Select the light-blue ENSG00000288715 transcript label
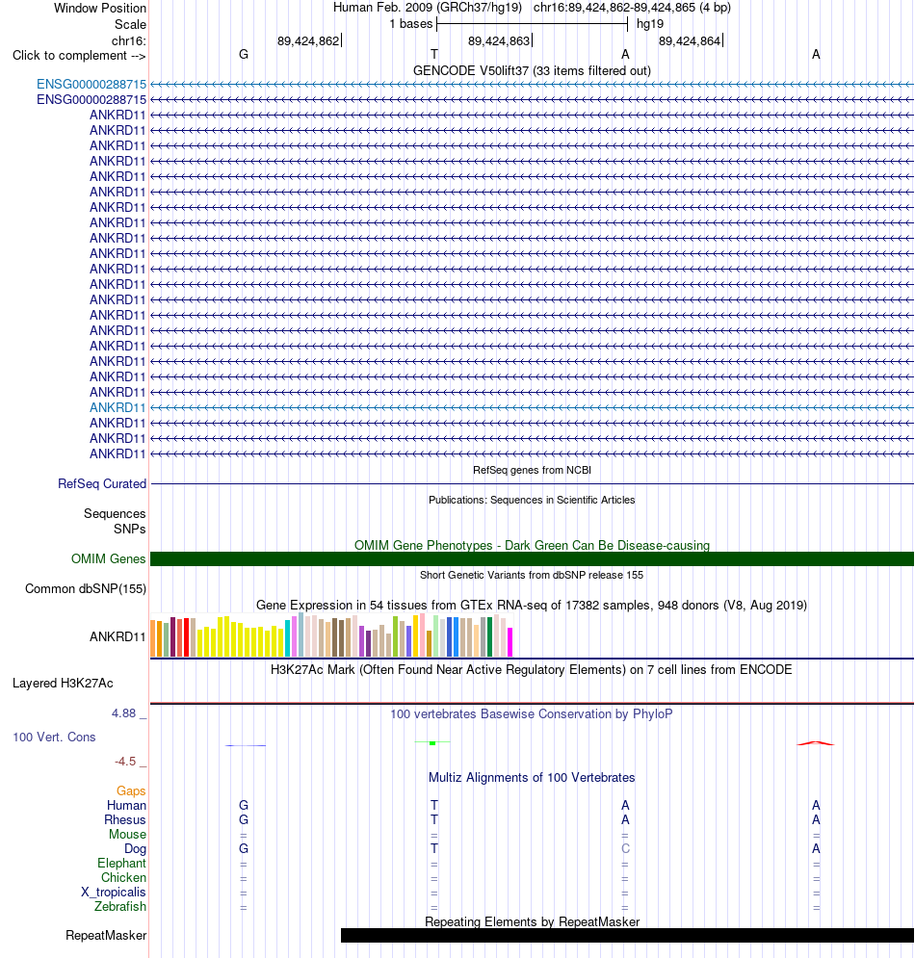The image size is (915, 958). click(91, 85)
